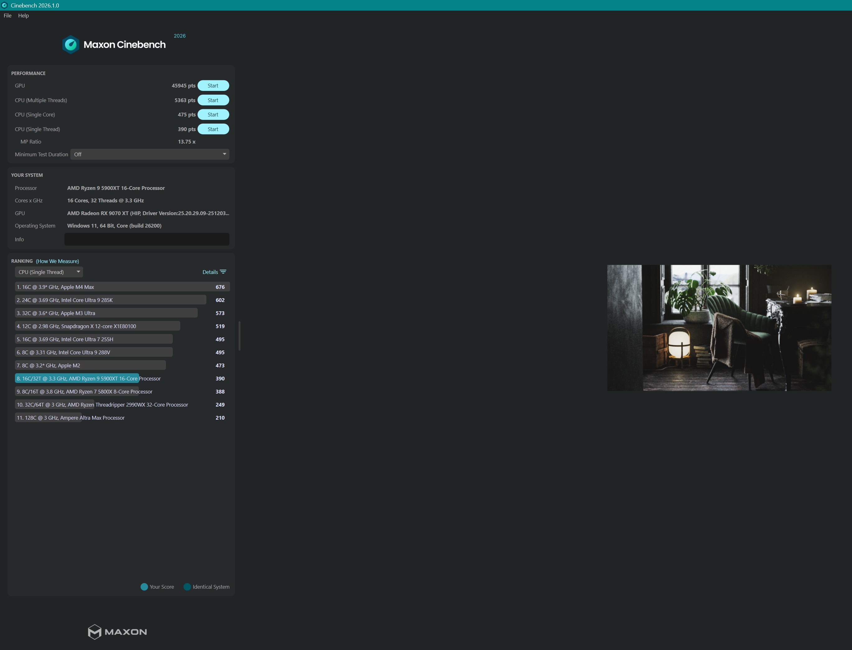The width and height of the screenshot is (852, 650).
Task: Open the Details filter icon in Ranking
Action: tap(223, 271)
